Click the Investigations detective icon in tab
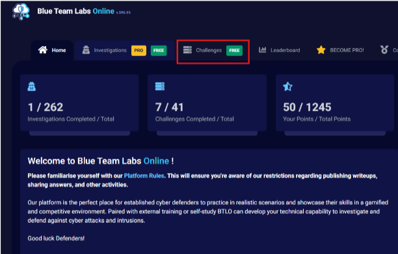This screenshot has height=254, width=398. [x=86, y=50]
